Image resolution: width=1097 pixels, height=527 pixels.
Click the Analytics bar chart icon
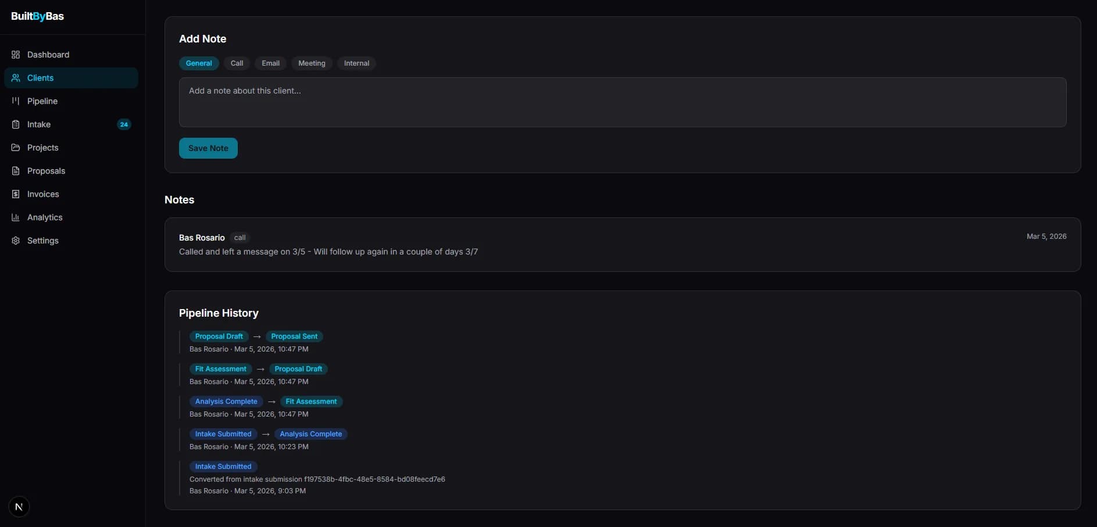(x=16, y=217)
